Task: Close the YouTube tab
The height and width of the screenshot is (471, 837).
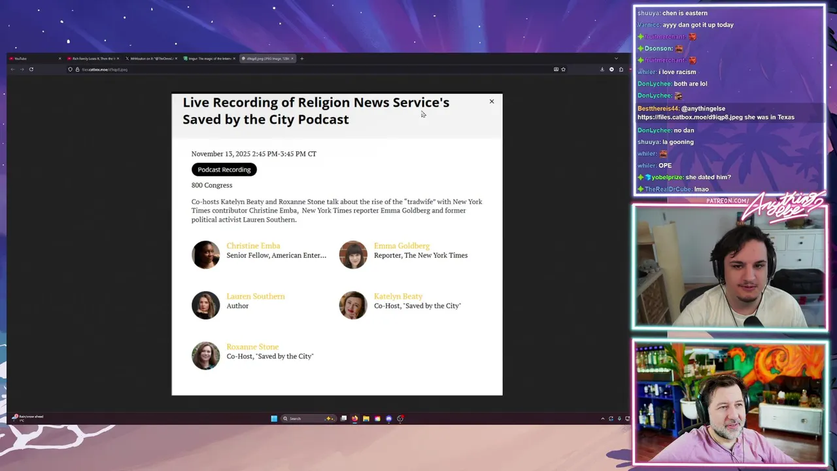Action: click(60, 58)
